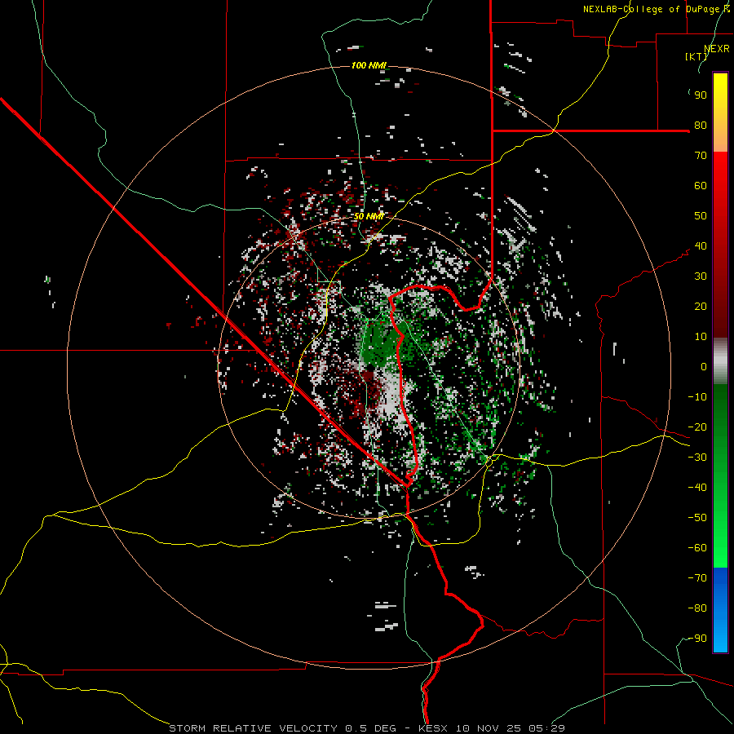Click the 10 value on velocity scale

pos(701,337)
